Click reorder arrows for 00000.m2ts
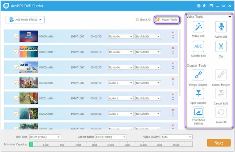Image resolution: width=235 pixels, height=152 pixels. (173, 37)
